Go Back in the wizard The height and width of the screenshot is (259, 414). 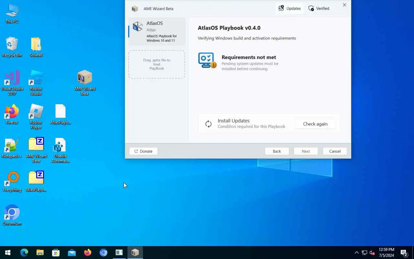tap(277, 151)
